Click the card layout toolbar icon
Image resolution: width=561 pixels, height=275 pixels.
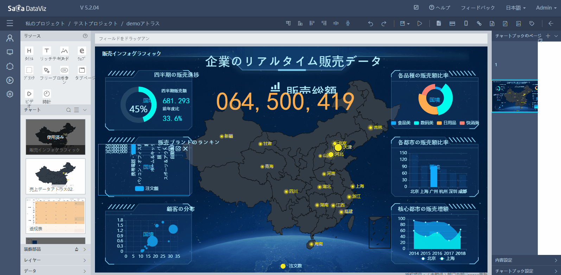tap(452, 23)
